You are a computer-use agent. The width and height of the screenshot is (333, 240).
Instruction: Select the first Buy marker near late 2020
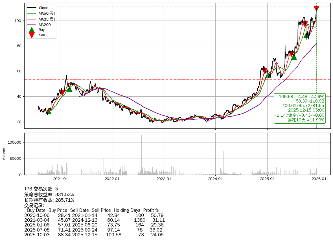(x=49, y=111)
